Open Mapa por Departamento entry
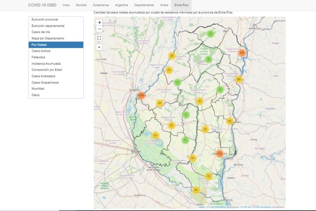The height and width of the screenshot is (211, 316). click(x=56, y=39)
